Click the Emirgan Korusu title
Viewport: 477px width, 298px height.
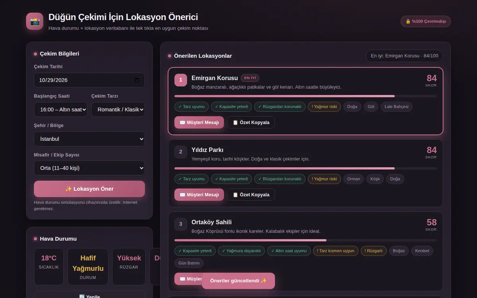[x=215, y=78]
